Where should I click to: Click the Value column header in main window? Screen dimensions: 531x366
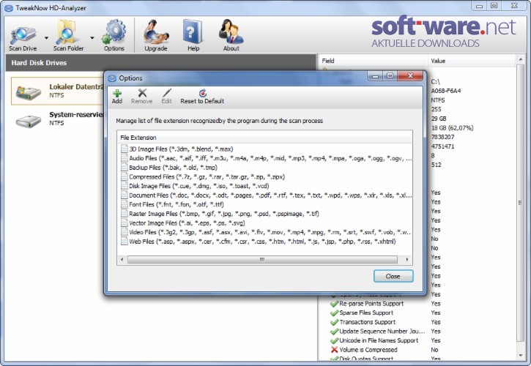472,61
